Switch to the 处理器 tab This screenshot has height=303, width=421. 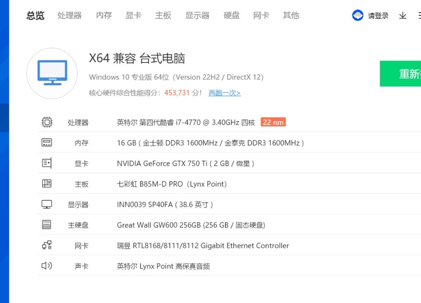click(70, 15)
